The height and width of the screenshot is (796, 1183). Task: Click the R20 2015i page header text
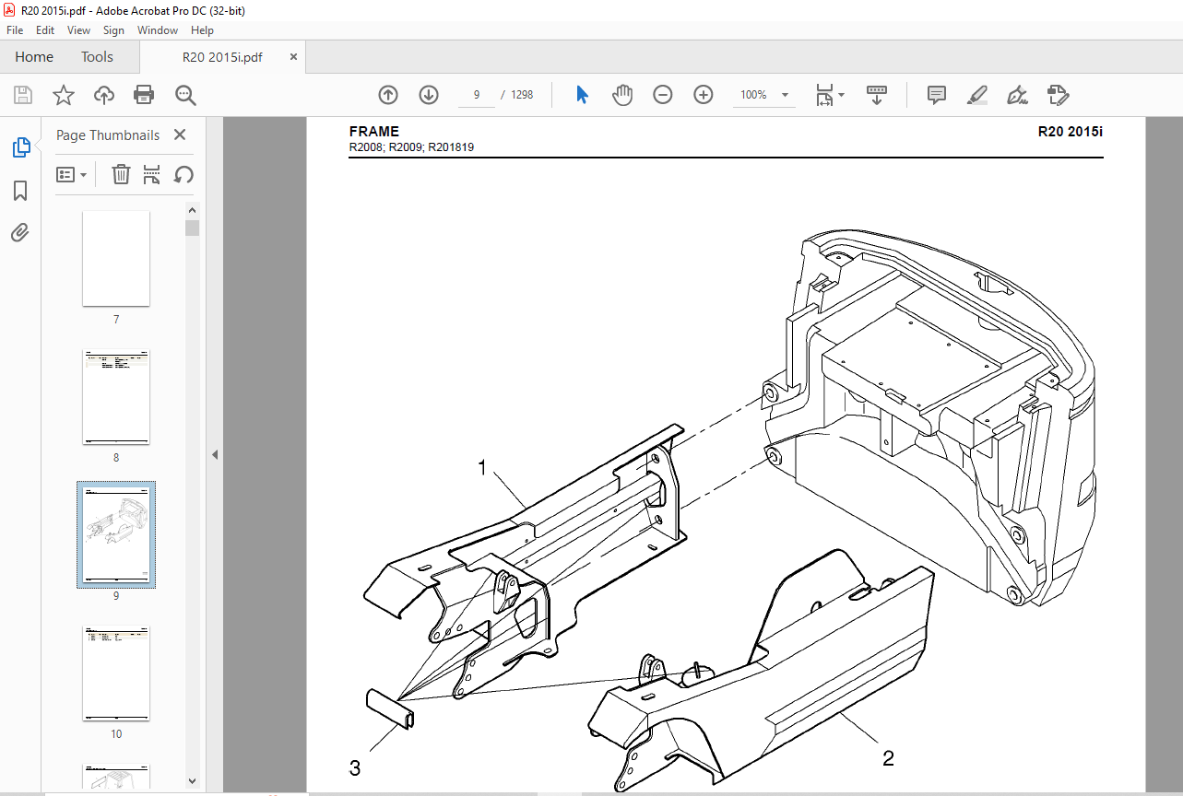pyautogui.click(x=1071, y=132)
